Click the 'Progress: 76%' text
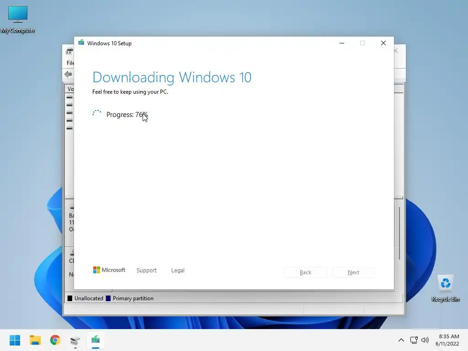 point(127,115)
